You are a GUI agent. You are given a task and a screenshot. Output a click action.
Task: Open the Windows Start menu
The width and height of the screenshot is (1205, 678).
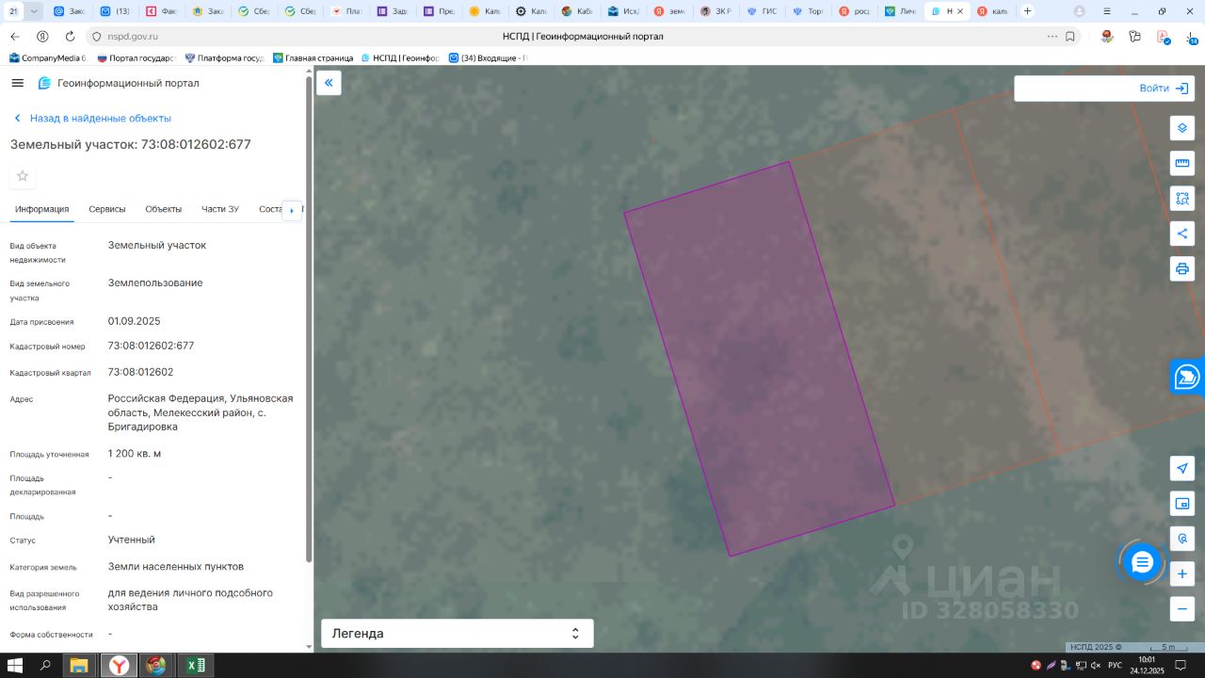14,666
